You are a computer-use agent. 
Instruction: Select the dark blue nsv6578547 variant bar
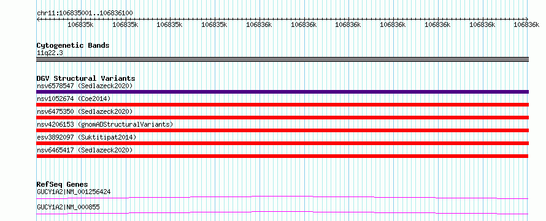tap(282, 92)
